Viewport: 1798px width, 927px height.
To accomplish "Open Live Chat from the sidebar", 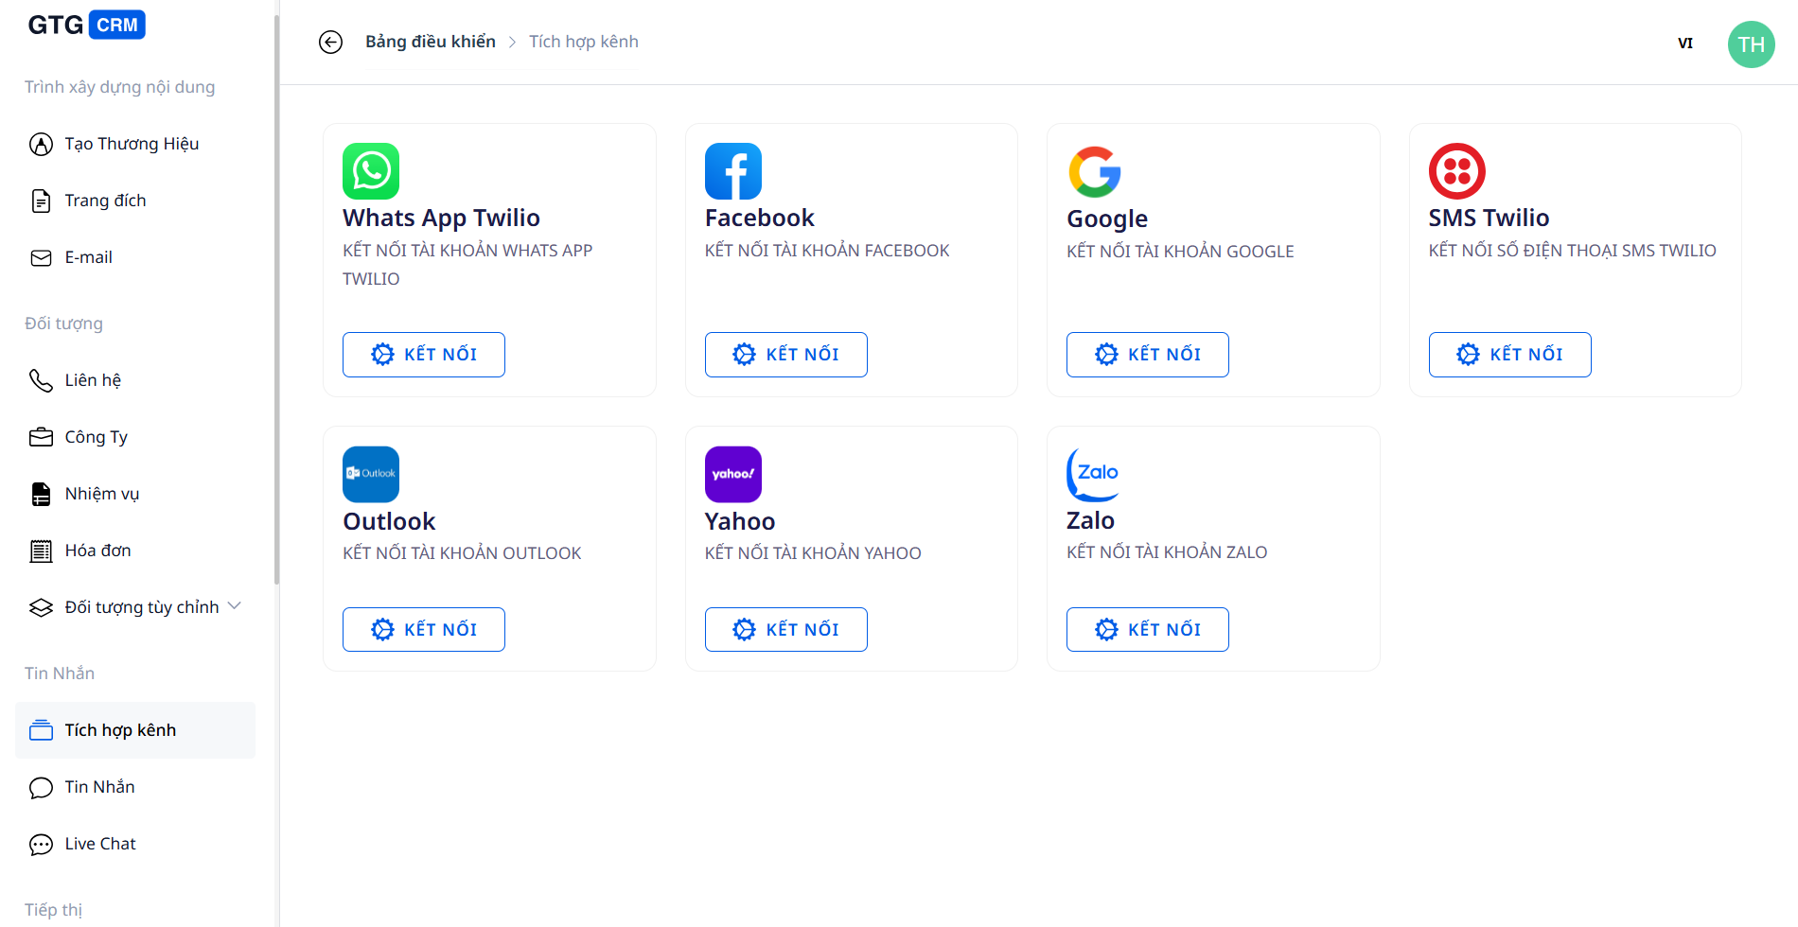I will (x=100, y=844).
